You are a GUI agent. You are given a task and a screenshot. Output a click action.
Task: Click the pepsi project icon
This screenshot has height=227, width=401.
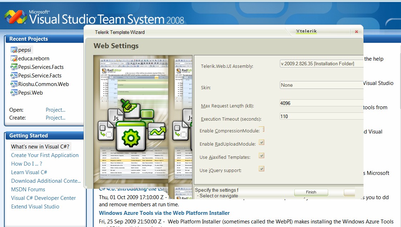pyautogui.click(x=14, y=50)
